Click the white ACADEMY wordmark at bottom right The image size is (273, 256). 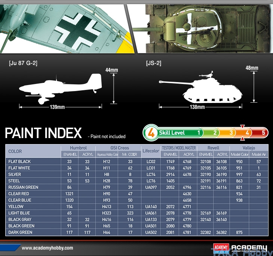(249, 248)
